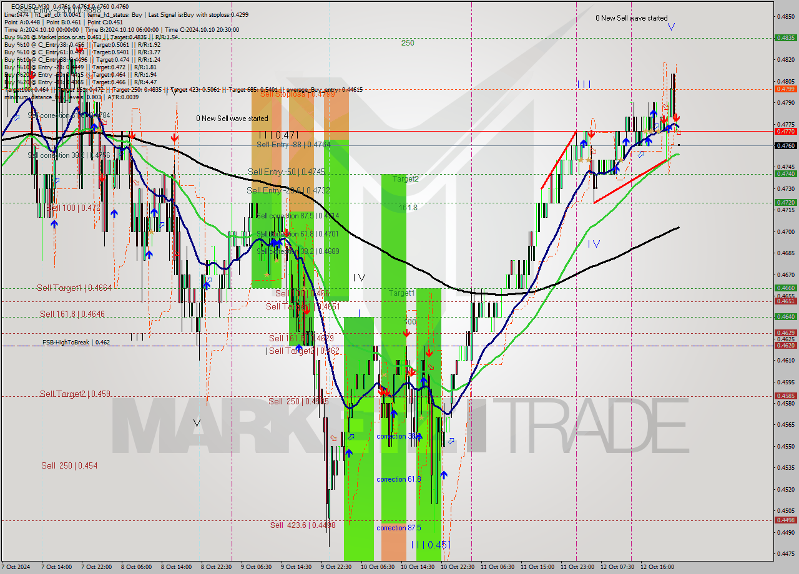
Task: Click the 'Sell 250 | 0.4585' label
Action: coord(298,401)
